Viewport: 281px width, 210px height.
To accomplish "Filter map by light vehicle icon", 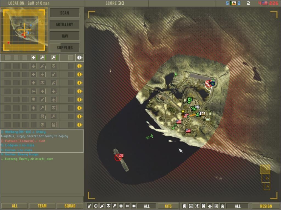I will (185, 206).
